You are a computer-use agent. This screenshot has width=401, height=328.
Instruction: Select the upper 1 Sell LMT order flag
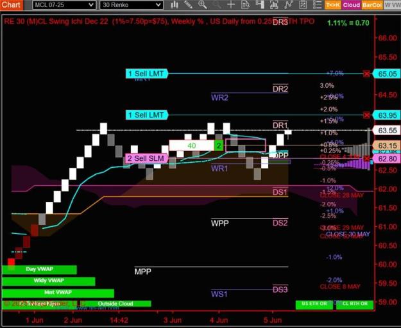pos(146,74)
